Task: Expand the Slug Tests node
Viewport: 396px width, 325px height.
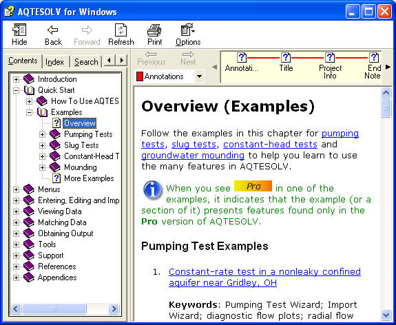Action: pyautogui.click(x=43, y=145)
